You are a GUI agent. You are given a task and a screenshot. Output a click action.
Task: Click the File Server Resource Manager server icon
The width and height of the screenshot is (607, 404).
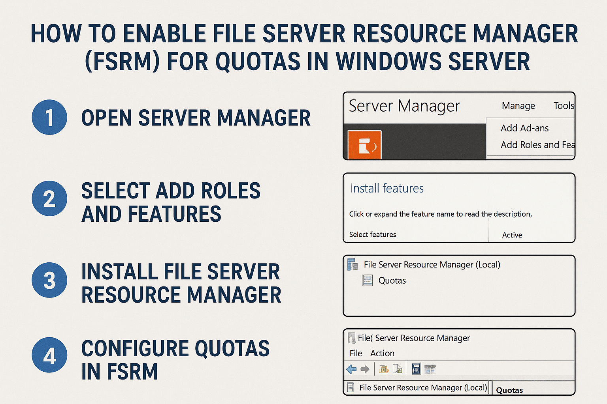352,264
